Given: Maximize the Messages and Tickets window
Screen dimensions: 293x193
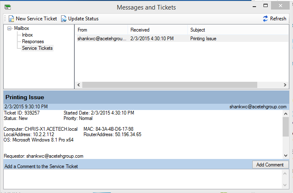Looking at the screenshot, I should tap(265, 5).
